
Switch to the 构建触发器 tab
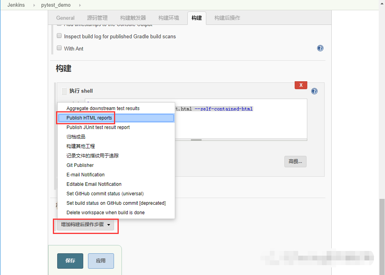pos(133,18)
